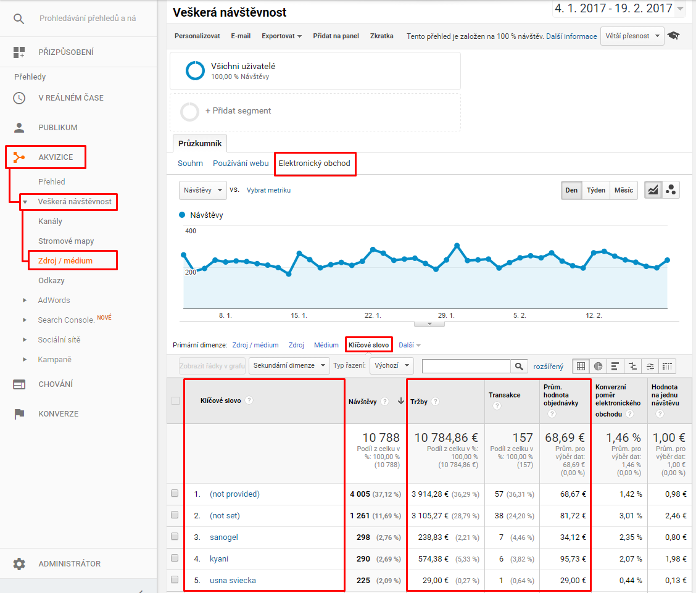This screenshot has height=593, width=696.
Task: Switch to the motion chart icon
Action: (x=671, y=190)
